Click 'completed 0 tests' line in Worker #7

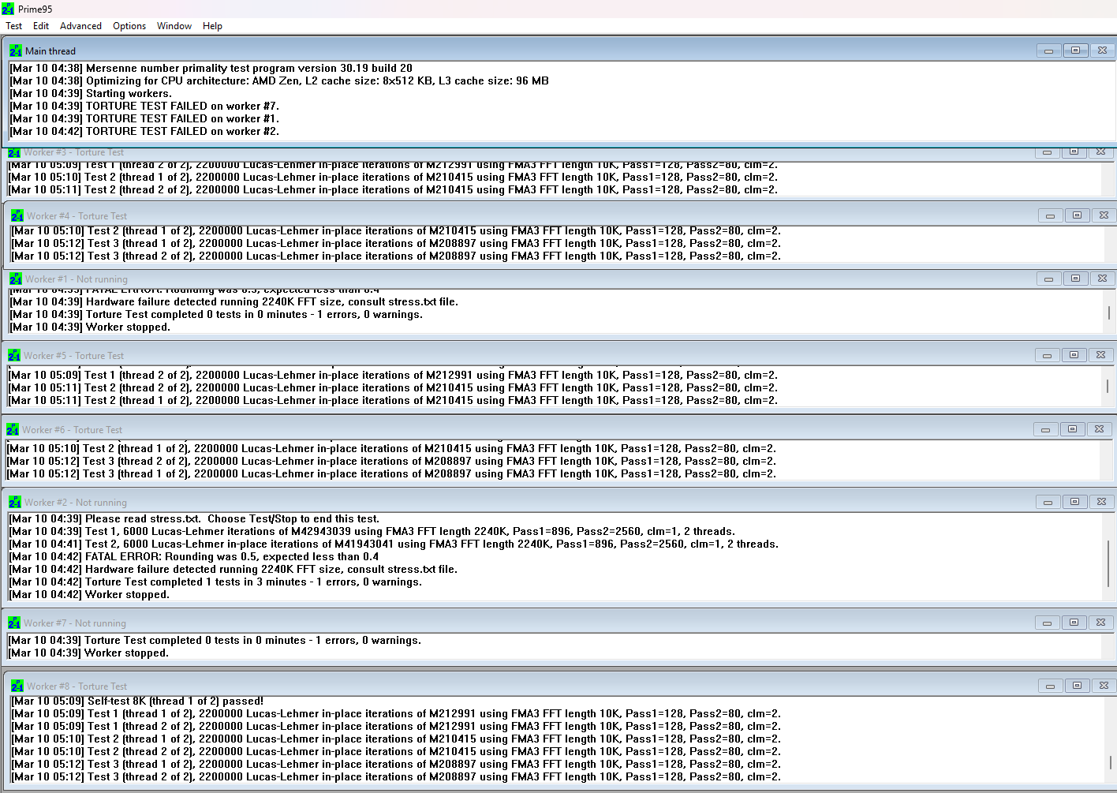click(x=215, y=640)
